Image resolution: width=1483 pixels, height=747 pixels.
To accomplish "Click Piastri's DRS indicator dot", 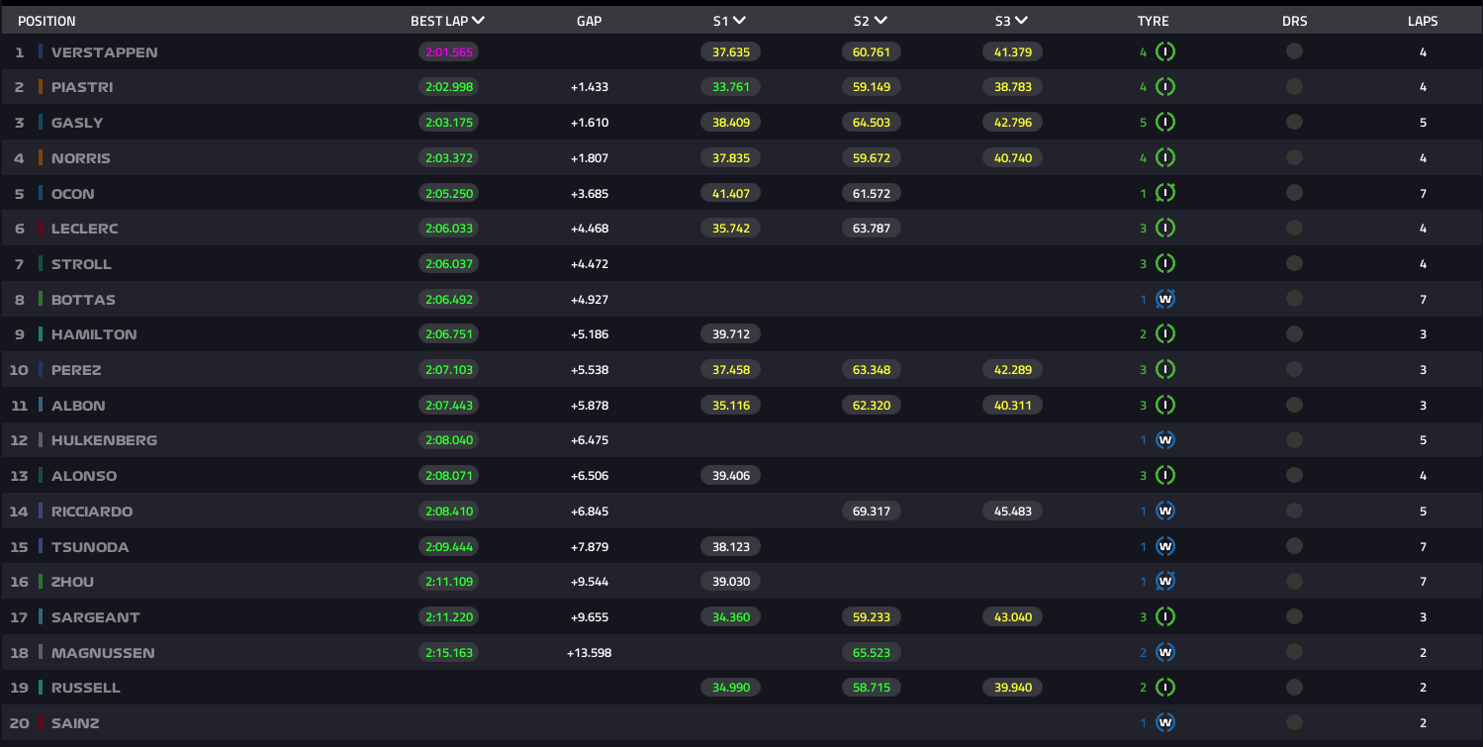I will coord(1294,87).
